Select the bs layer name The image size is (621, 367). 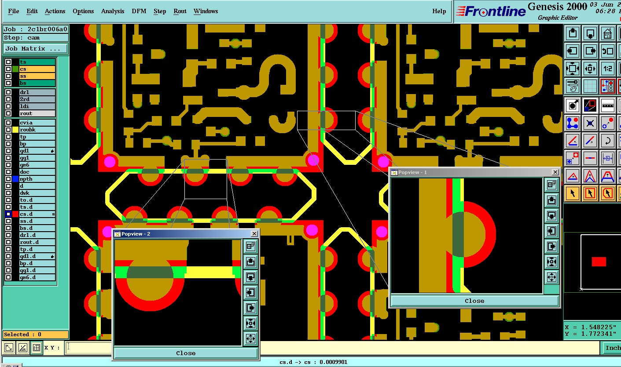coord(37,83)
